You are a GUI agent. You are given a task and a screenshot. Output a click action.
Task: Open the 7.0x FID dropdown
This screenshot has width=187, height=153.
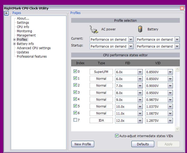tap(140, 86)
